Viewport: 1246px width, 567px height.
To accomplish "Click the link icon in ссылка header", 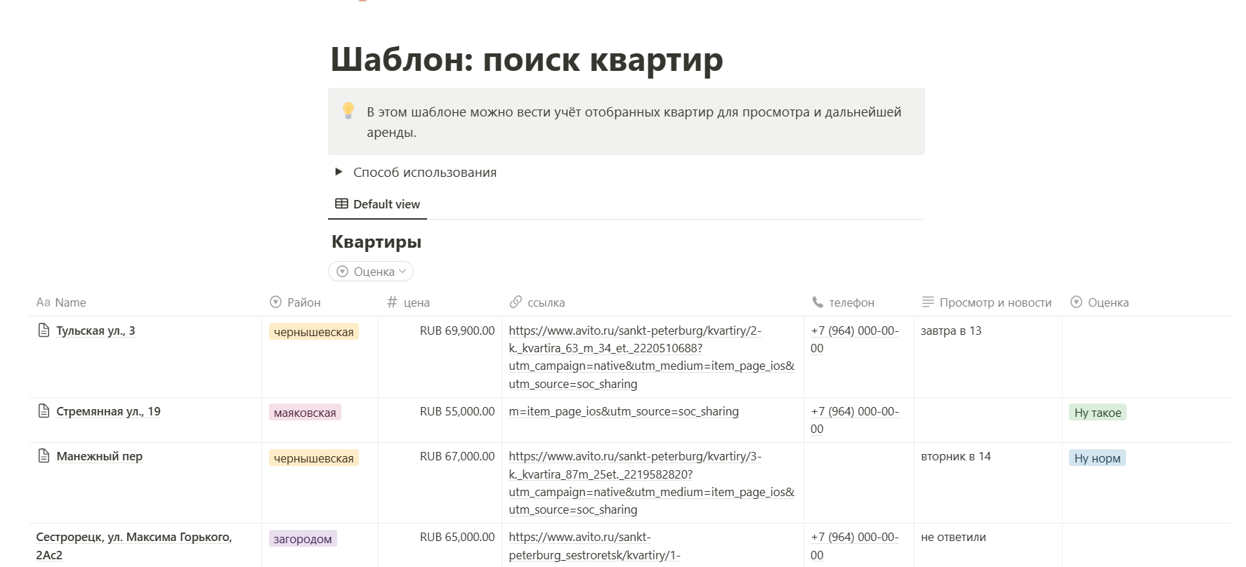I will pyautogui.click(x=516, y=302).
